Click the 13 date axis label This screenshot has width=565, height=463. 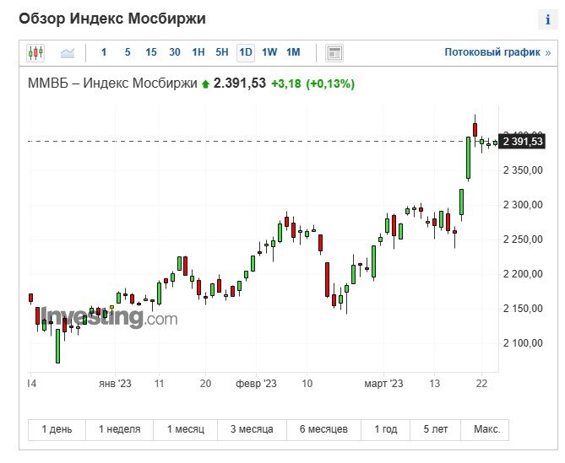435,384
